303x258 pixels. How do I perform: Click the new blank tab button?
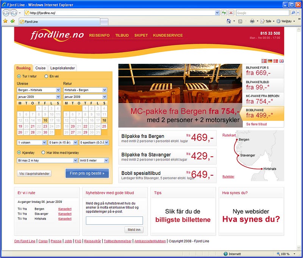(104, 22)
